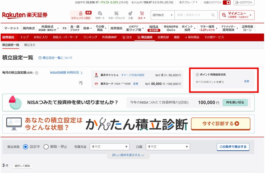Screen dimensions: 265x173
Task: Click この条件で表示する button
Action: 233,147
